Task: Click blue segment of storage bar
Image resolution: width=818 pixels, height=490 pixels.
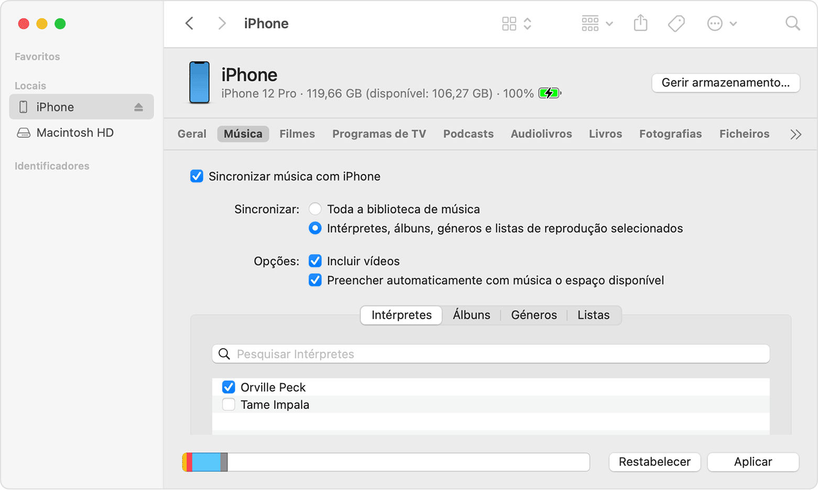Action: click(206, 462)
